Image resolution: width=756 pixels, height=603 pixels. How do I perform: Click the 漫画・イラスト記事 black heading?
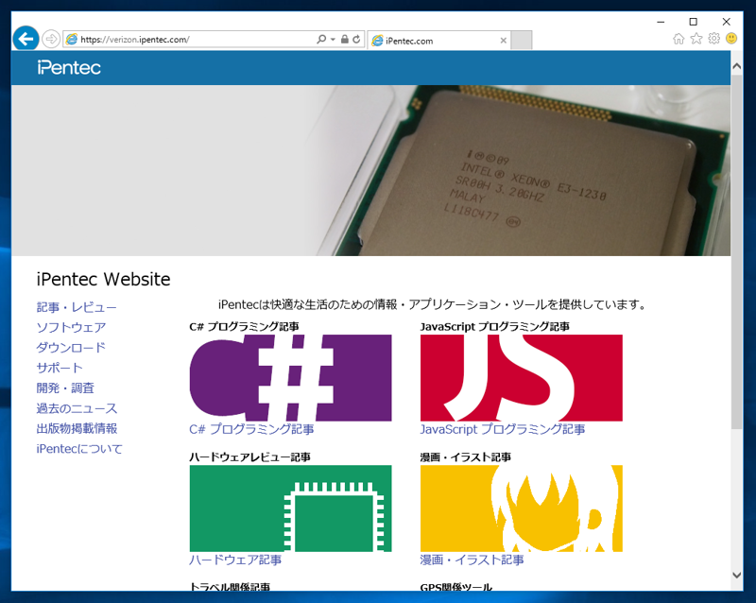465,457
